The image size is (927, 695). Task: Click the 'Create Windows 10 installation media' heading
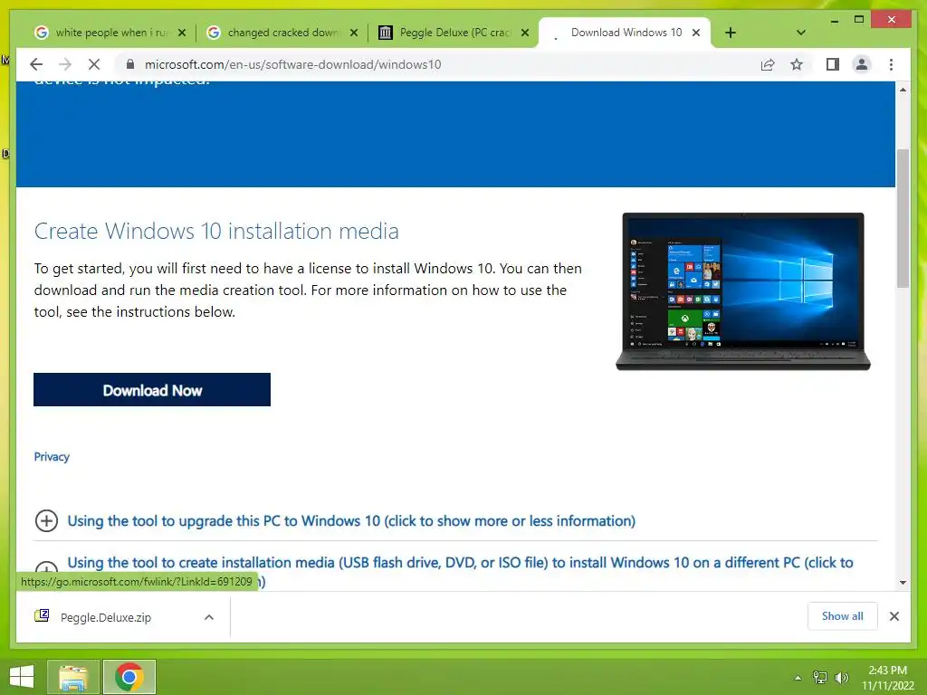[x=216, y=231]
